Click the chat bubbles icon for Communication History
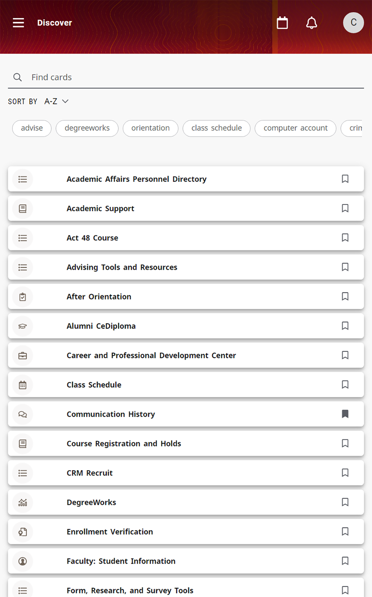The height and width of the screenshot is (597, 372). [23, 414]
